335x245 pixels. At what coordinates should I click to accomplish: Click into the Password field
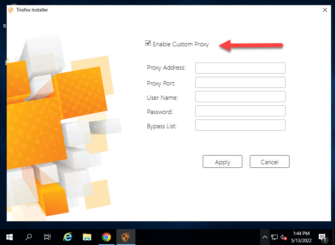pos(240,111)
